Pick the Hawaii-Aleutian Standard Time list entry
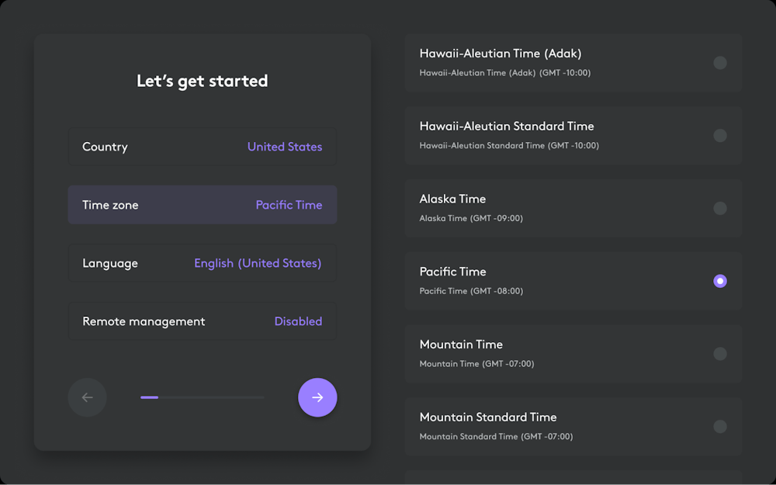The height and width of the screenshot is (485, 776). coord(543,136)
